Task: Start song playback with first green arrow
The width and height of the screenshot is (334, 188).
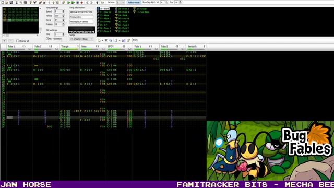Action: click(x=69, y=2)
